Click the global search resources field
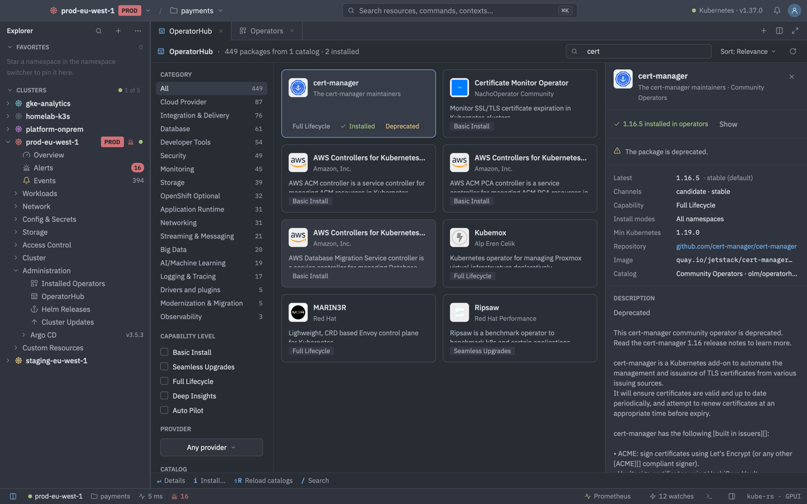 [x=460, y=11]
